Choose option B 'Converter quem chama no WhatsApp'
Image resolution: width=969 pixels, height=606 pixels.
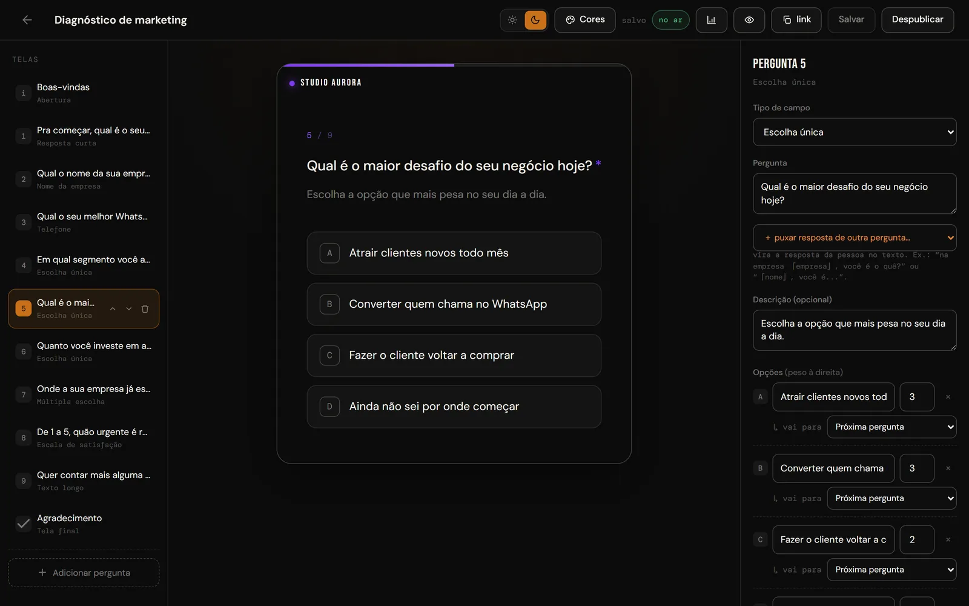click(x=454, y=304)
